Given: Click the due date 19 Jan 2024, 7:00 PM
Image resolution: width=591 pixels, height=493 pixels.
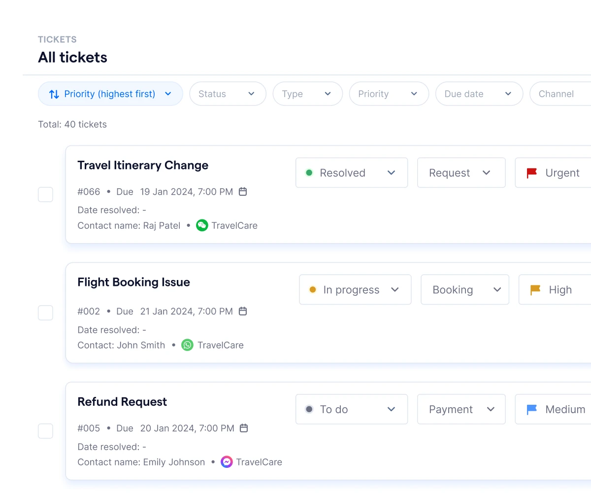Looking at the screenshot, I should 187,191.
